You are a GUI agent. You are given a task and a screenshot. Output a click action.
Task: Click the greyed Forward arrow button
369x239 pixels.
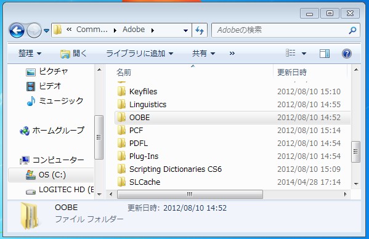point(34,30)
